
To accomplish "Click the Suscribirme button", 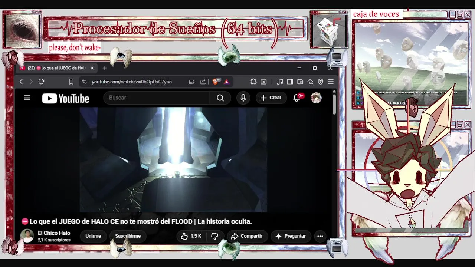I will (x=128, y=236).
